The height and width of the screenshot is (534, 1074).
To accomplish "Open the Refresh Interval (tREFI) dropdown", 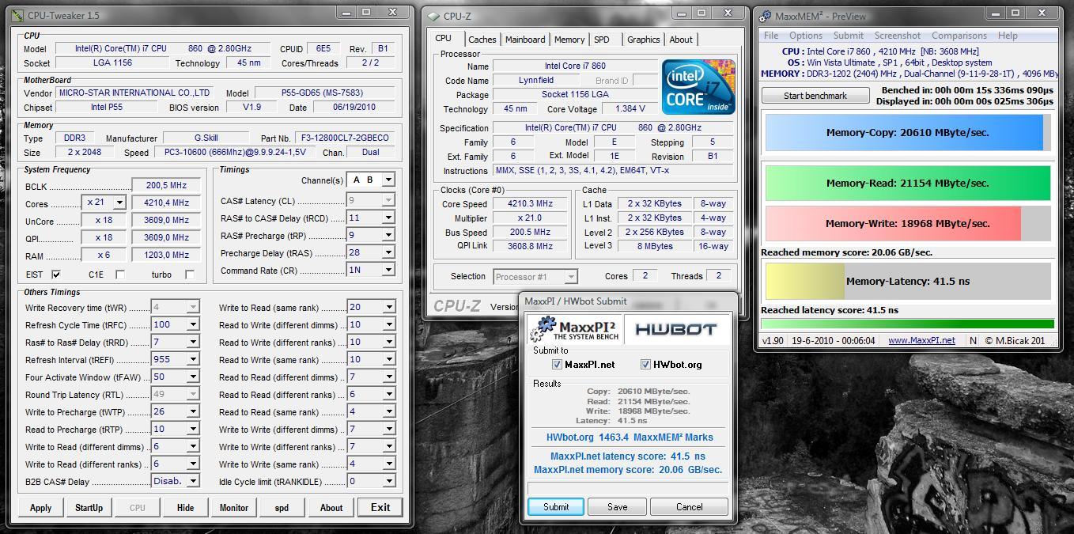I will (x=192, y=359).
